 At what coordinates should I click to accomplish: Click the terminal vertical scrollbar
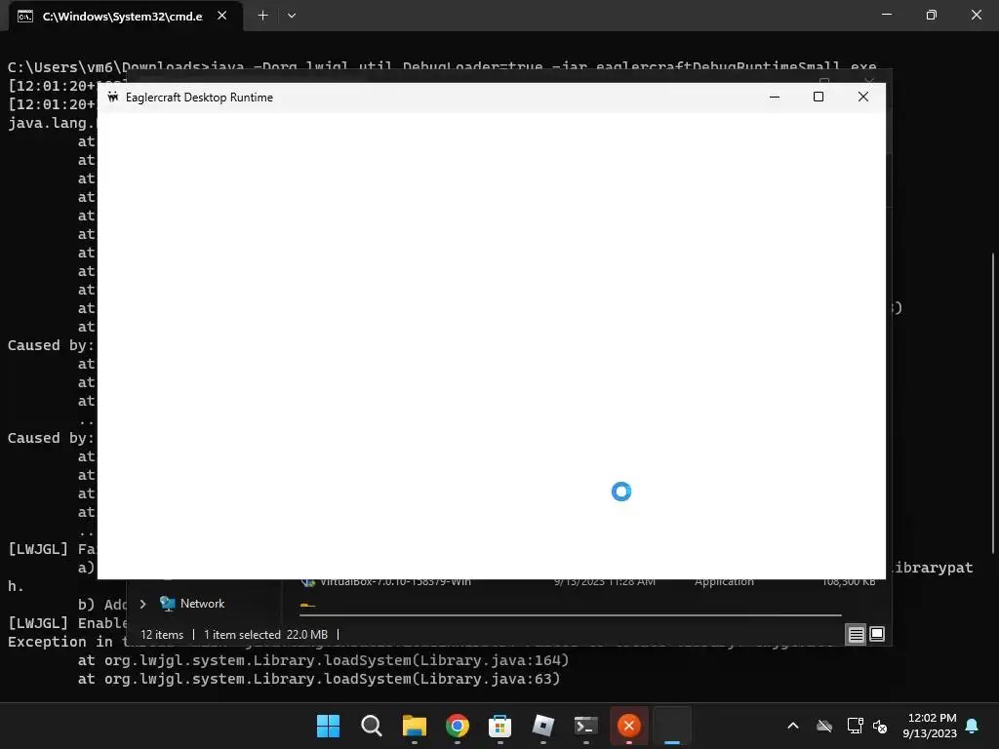tap(992, 403)
